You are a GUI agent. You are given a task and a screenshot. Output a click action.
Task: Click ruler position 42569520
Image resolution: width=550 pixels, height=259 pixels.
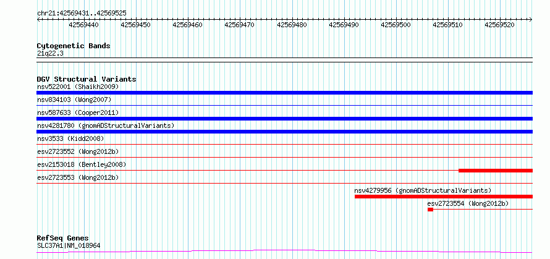click(500, 25)
